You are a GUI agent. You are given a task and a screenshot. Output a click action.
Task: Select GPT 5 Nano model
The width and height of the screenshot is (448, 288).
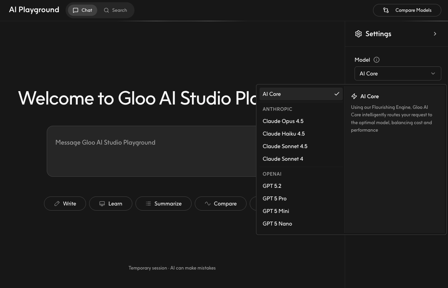pyautogui.click(x=301, y=224)
